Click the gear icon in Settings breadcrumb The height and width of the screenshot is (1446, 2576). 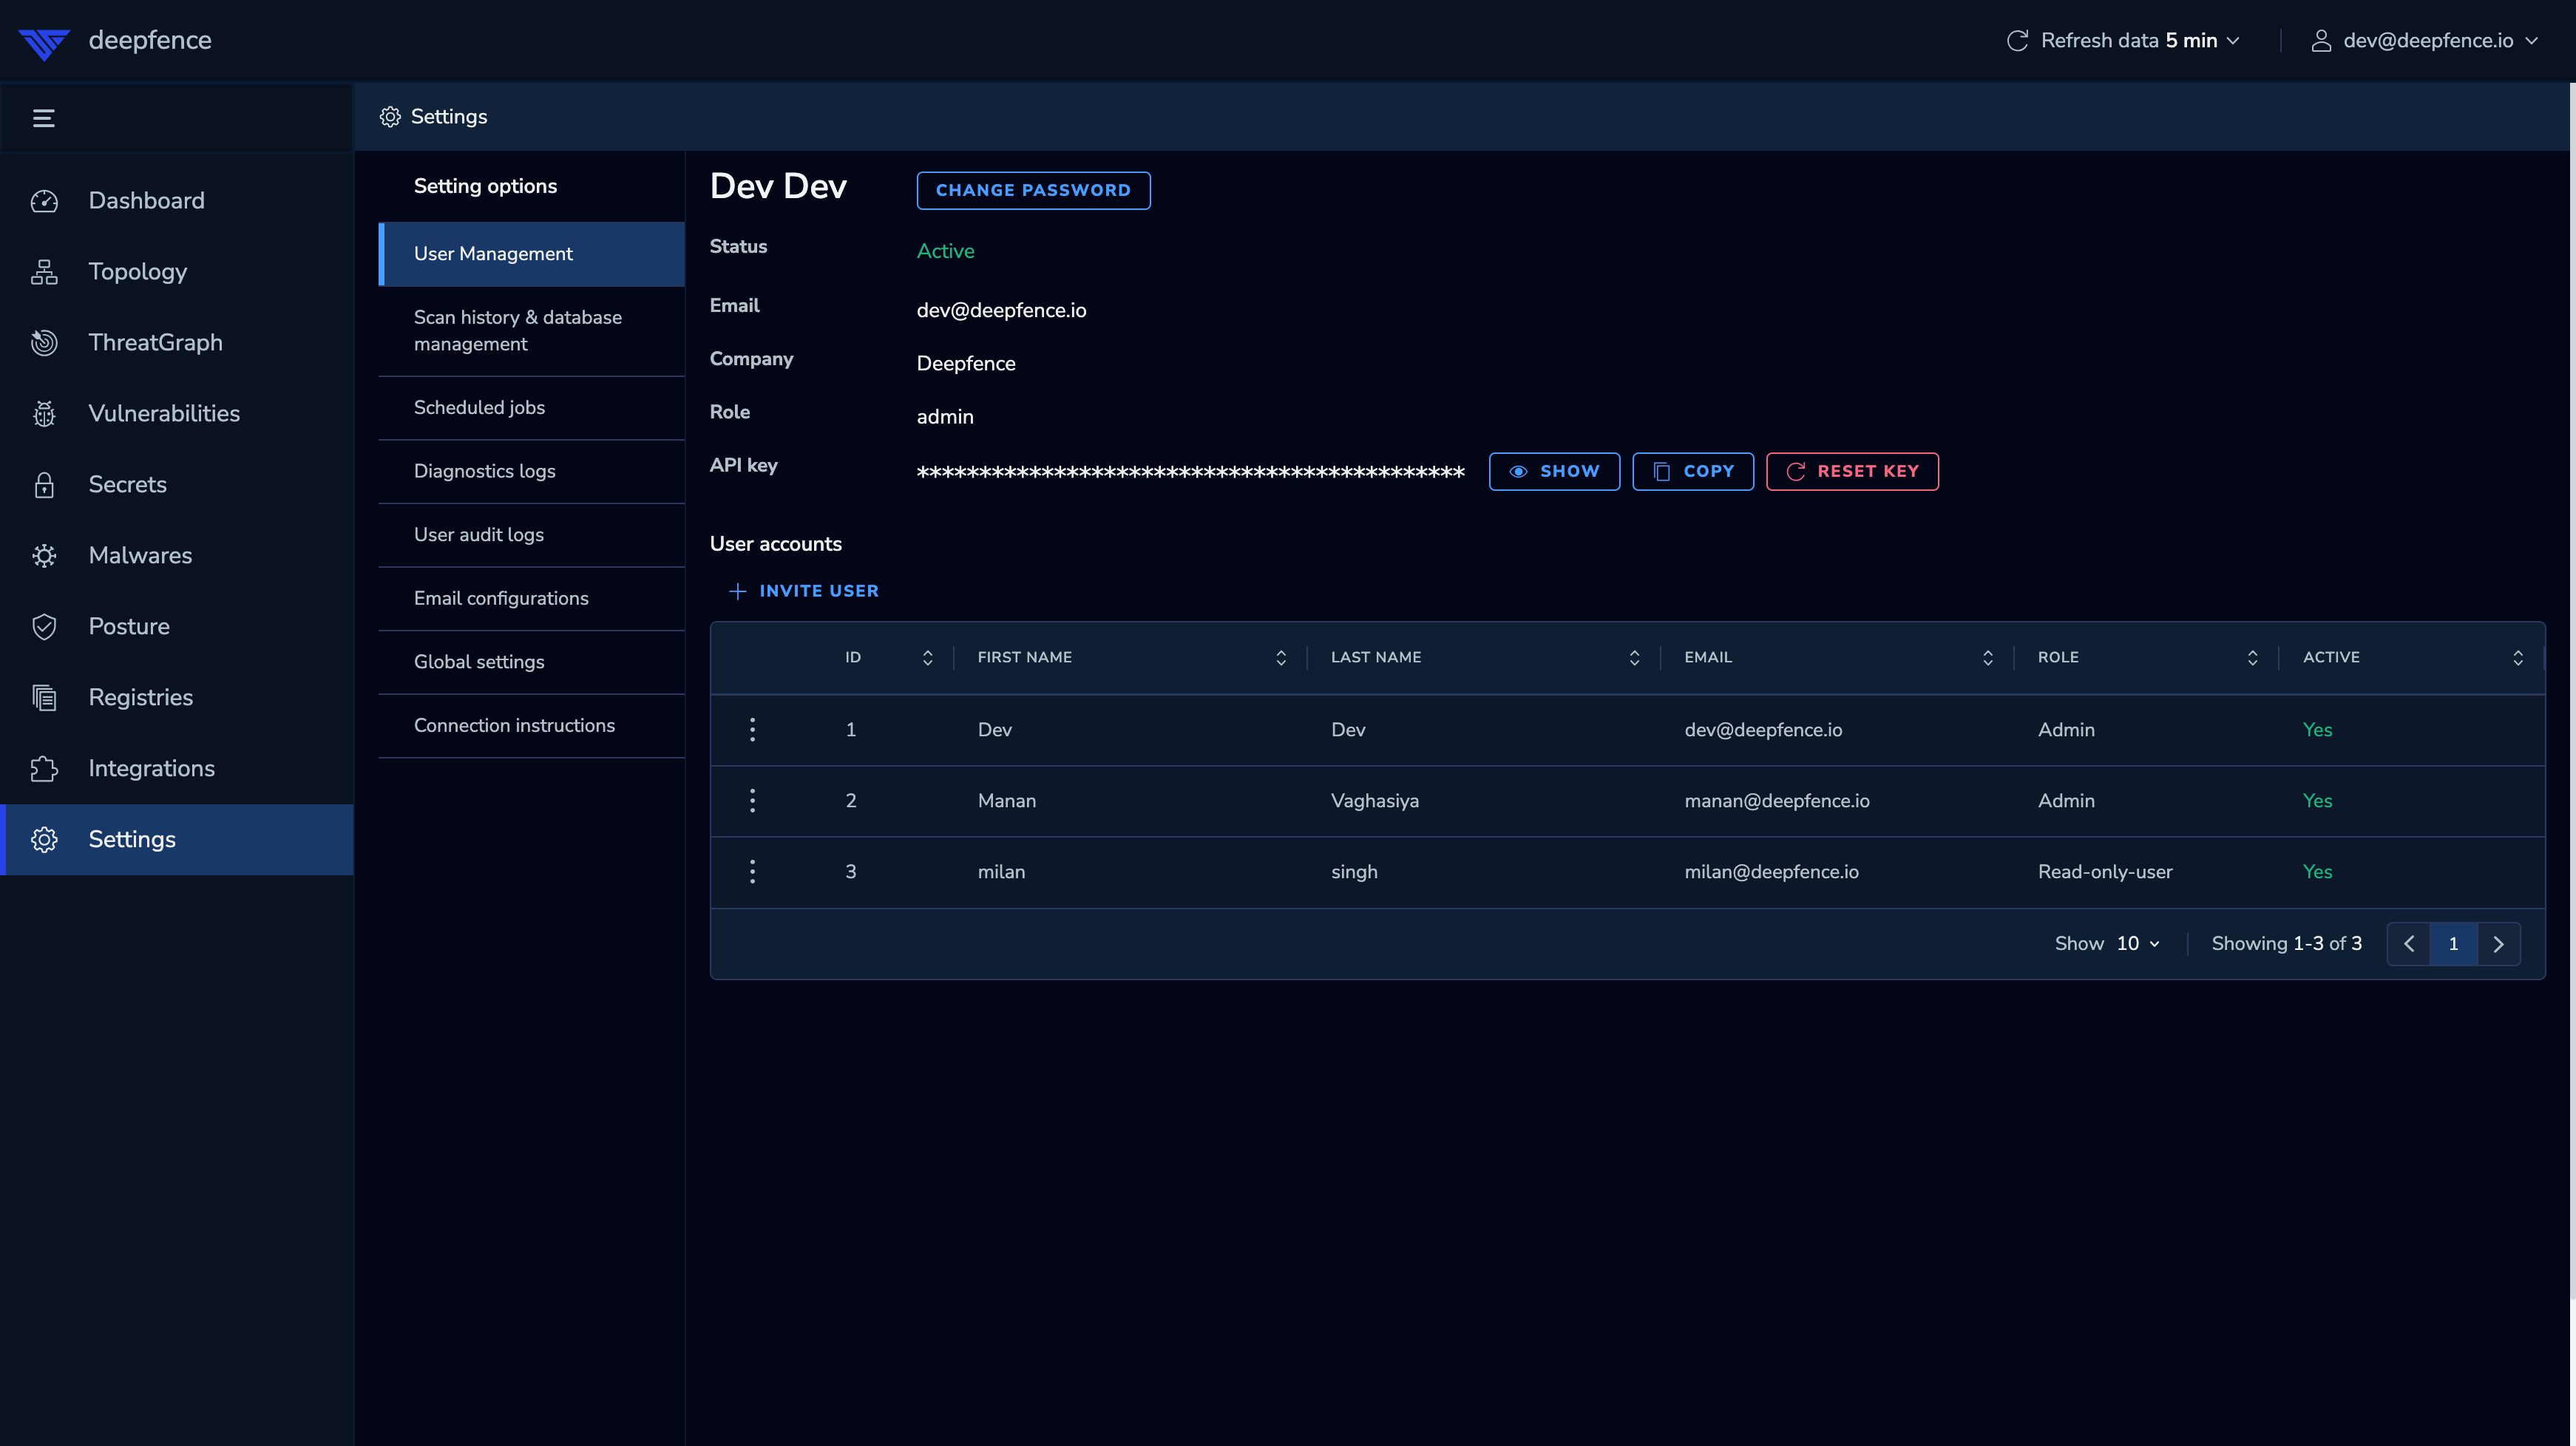coord(390,117)
